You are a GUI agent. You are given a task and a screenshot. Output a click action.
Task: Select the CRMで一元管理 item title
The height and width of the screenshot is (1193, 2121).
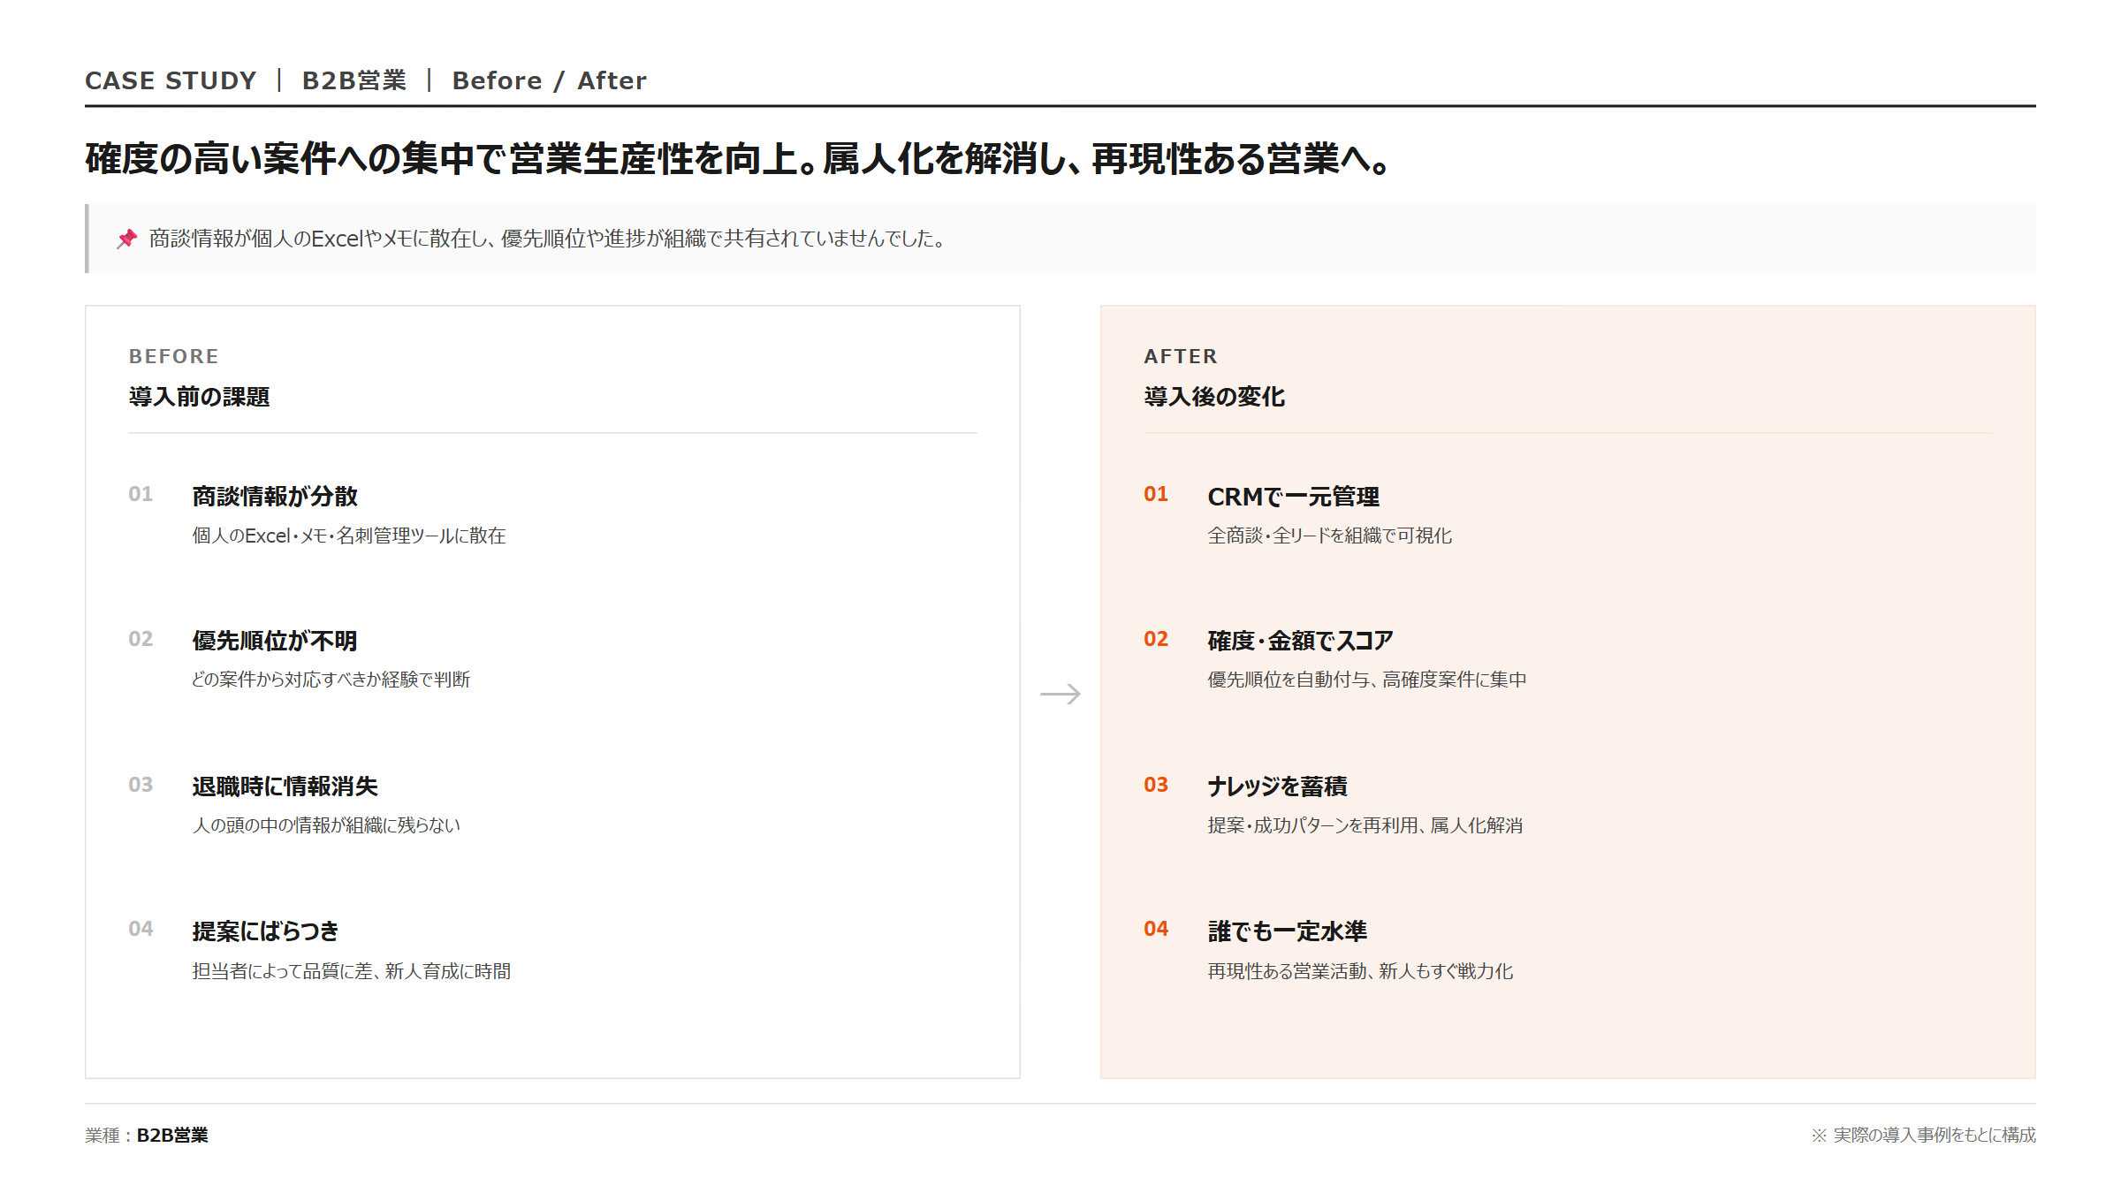[1293, 497]
